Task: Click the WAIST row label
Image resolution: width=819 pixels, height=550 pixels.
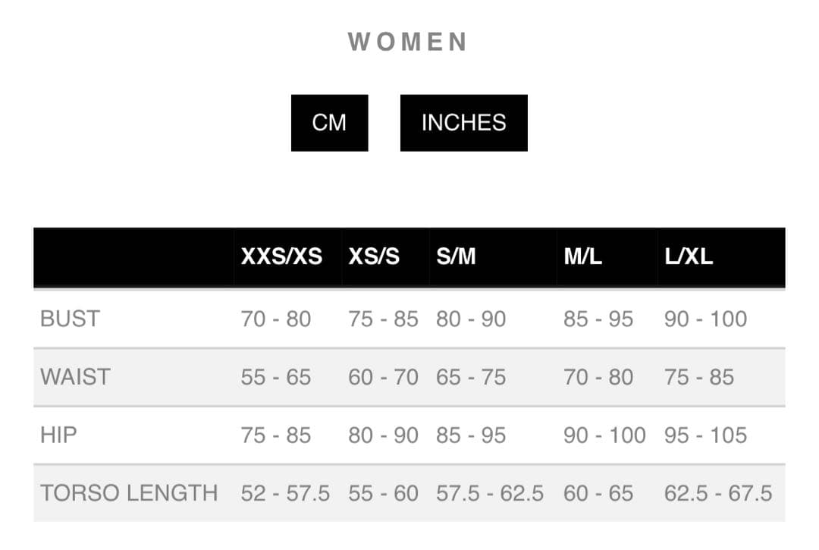Action: pyautogui.click(x=75, y=377)
